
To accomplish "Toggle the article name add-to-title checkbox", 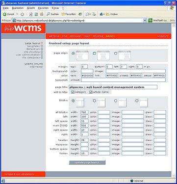I will click(x=91, y=92).
